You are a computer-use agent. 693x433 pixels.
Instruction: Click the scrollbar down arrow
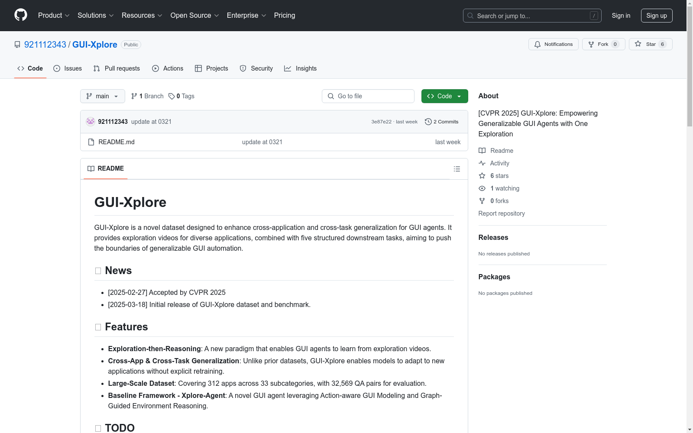pos(690,430)
